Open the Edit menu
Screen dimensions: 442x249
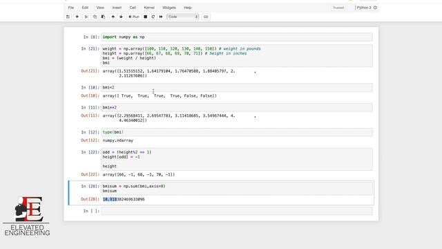pos(85,8)
